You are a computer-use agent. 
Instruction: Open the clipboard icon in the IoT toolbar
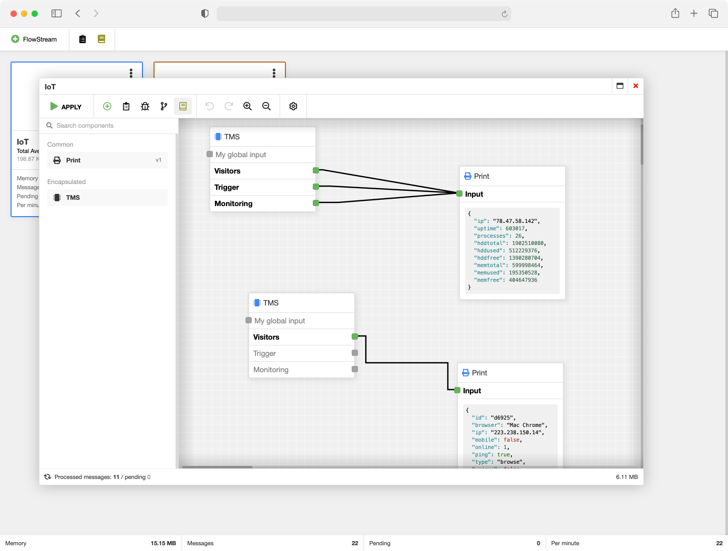pyautogui.click(x=126, y=106)
